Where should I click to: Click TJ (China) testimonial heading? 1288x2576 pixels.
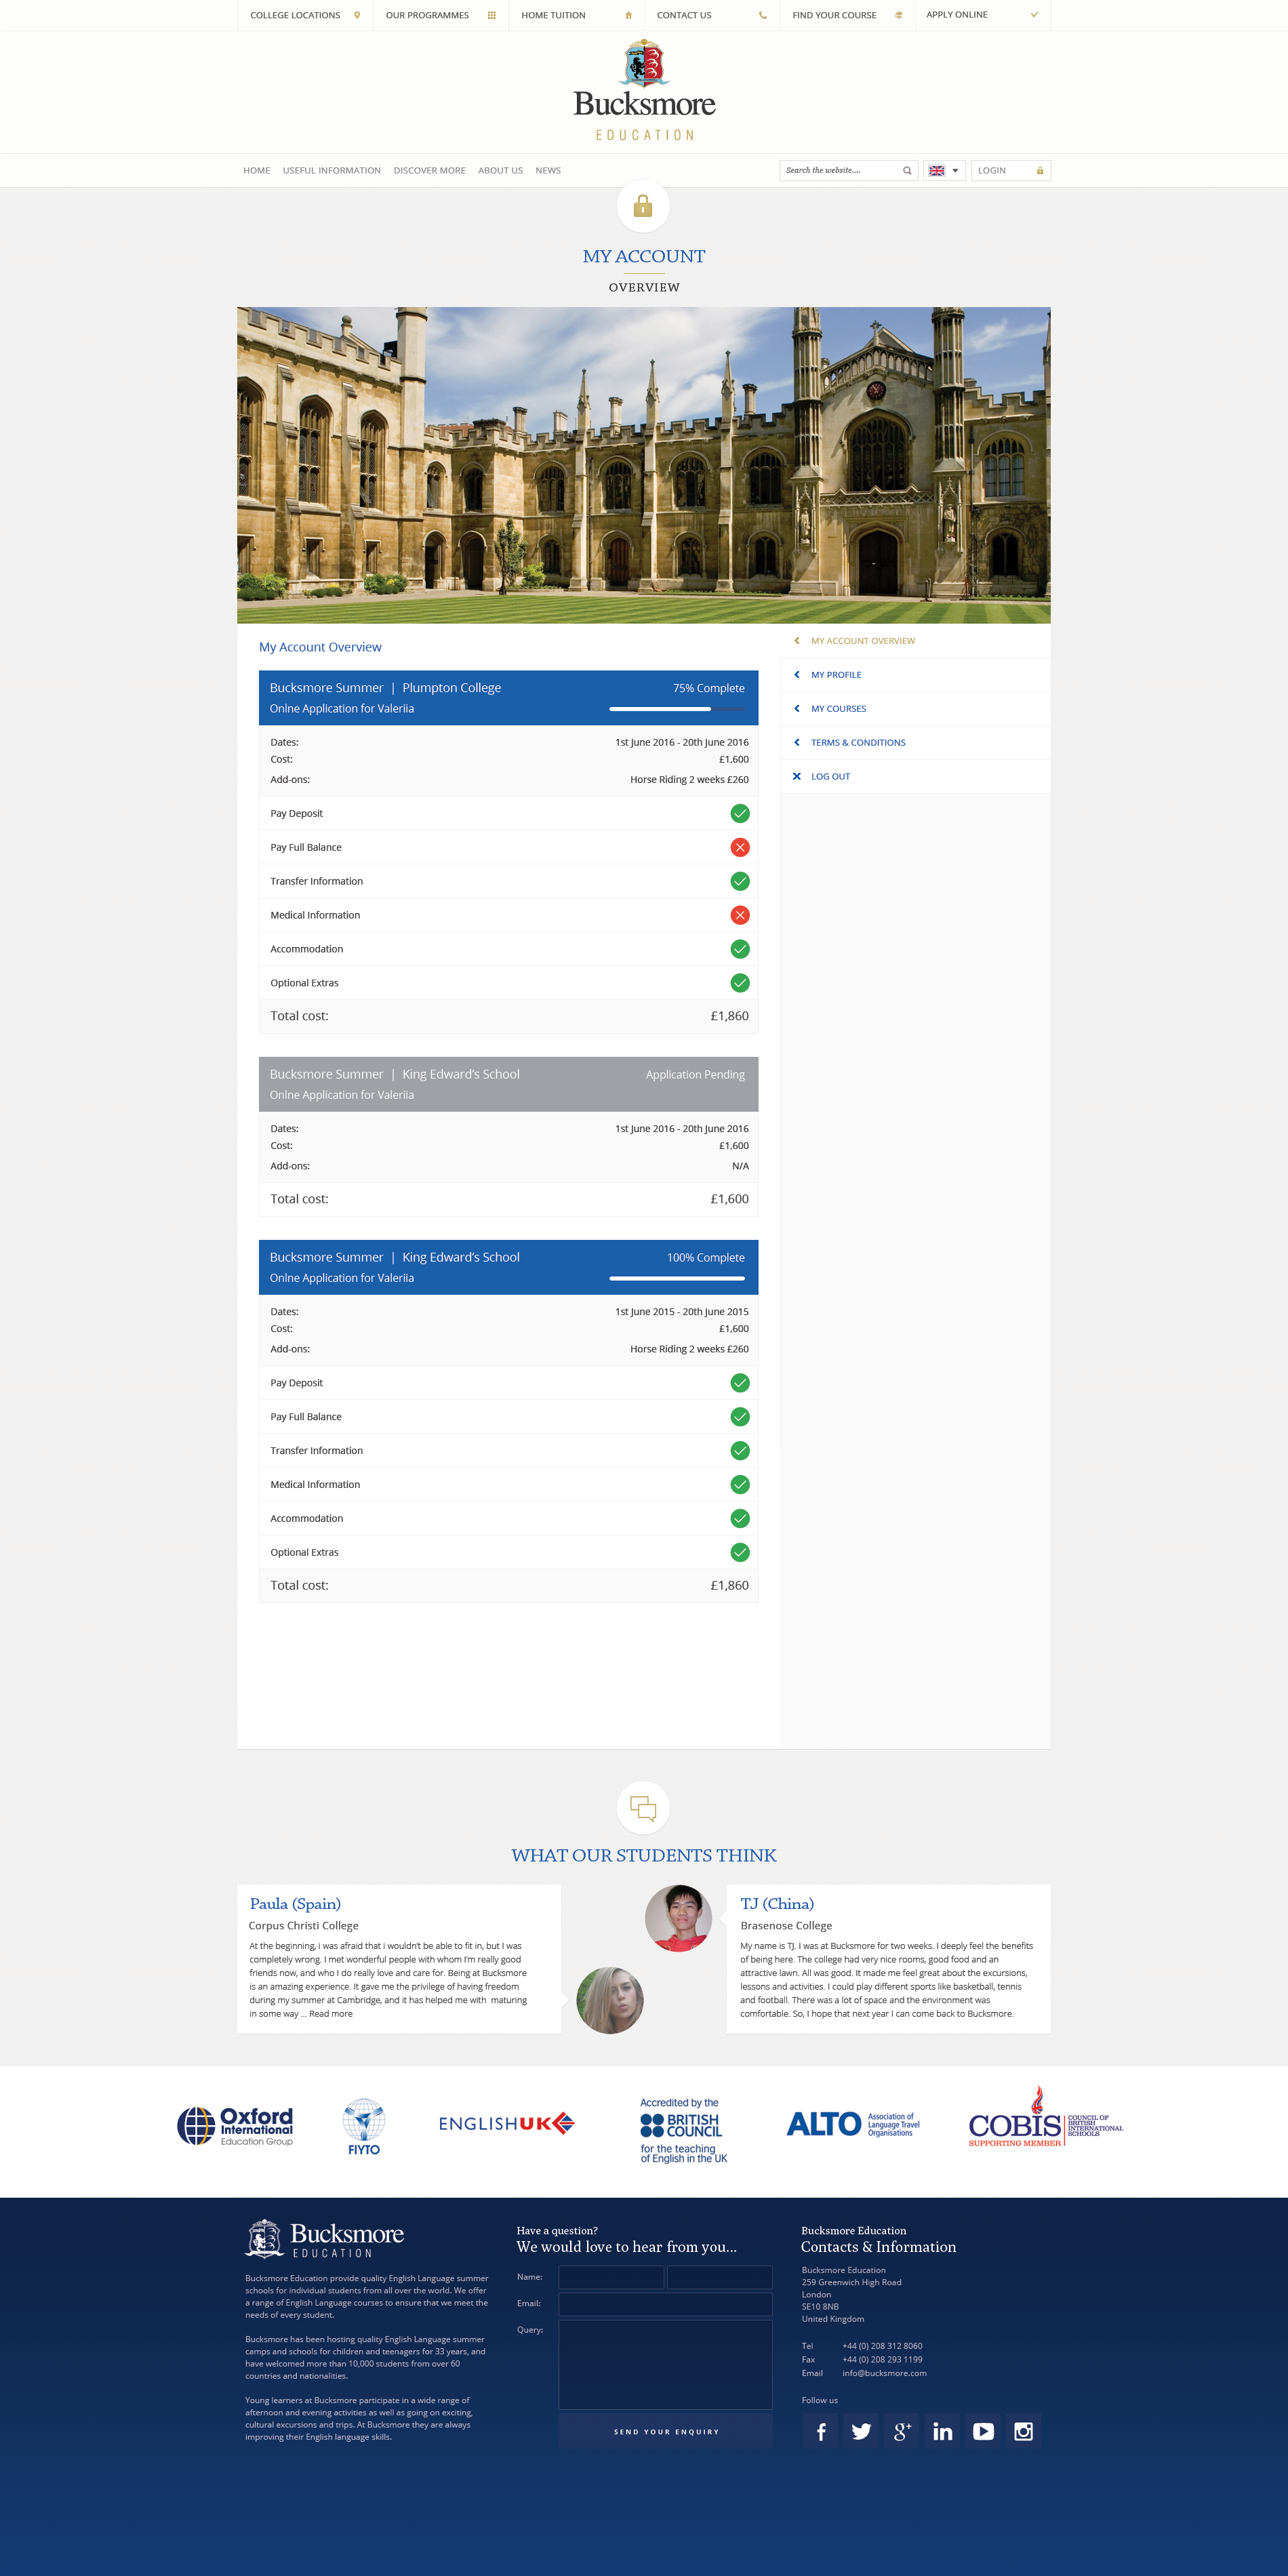(x=777, y=1904)
